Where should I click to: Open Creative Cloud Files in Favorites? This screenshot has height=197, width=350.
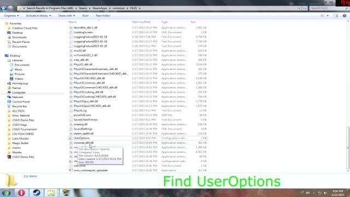[x=25, y=28]
